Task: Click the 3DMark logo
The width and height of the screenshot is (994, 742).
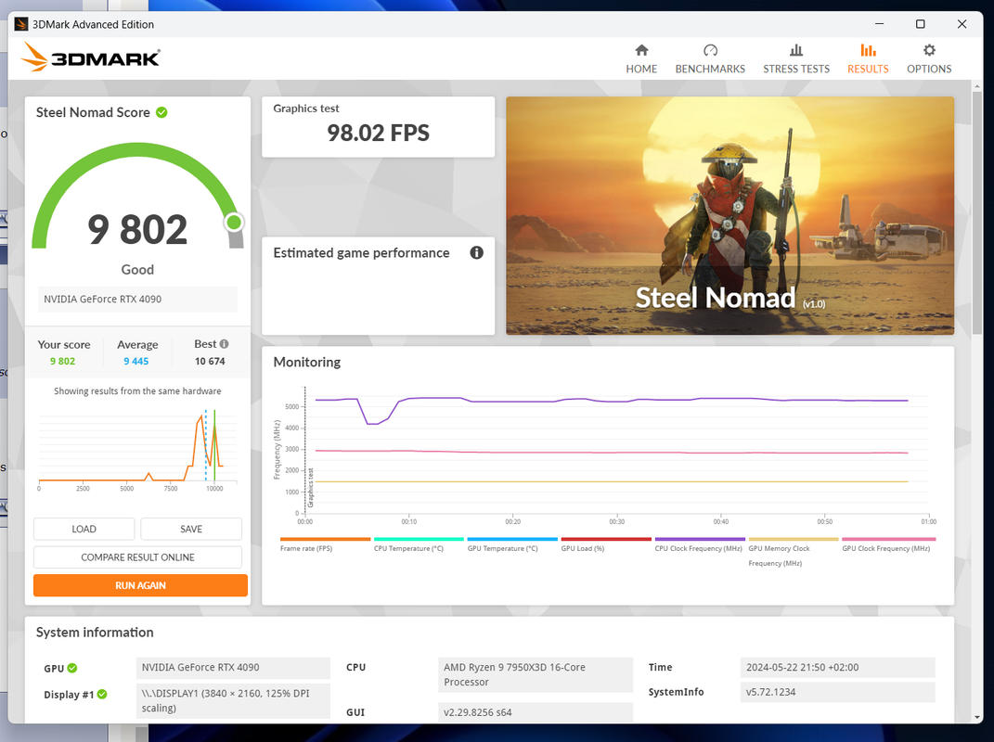Action: 90,57
